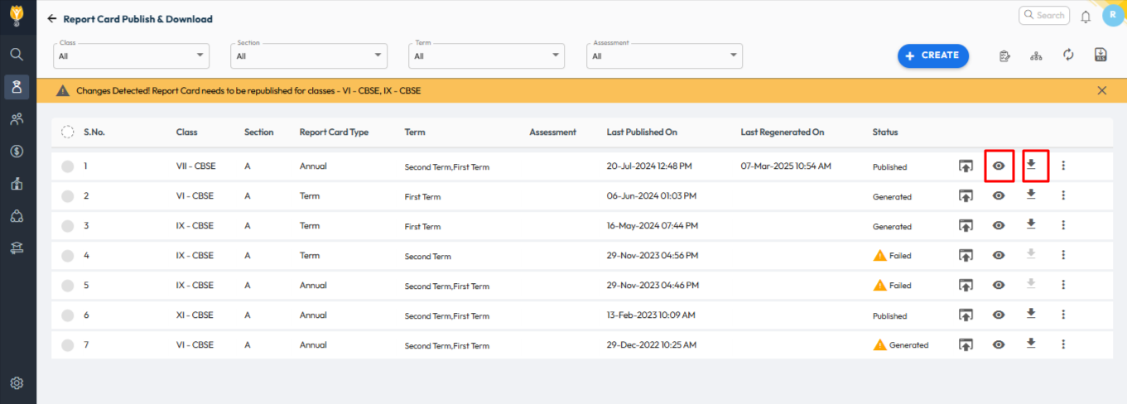
Task: Preview report card for row 6 via eye icon
Action: (x=999, y=315)
